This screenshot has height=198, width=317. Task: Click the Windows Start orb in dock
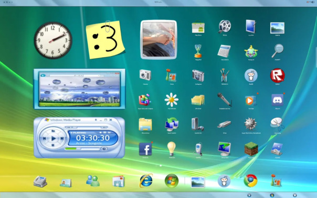172,181
